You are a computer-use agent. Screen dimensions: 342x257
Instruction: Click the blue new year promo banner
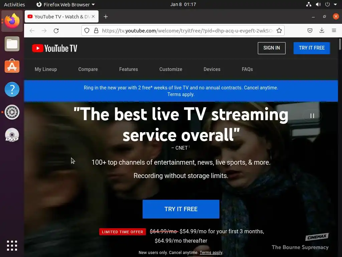click(181, 91)
